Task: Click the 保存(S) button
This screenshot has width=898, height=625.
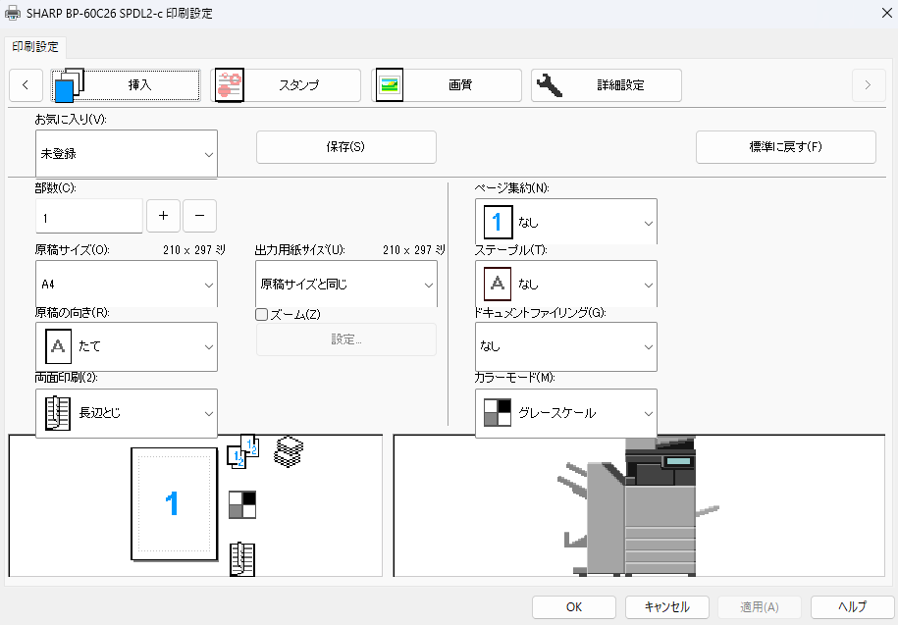Action: click(x=345, y=147)
